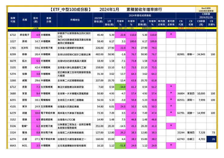Click CB name 台燿三
Image resolution: width=224 pixels, height=158 pixels.
tap(191, 139)
